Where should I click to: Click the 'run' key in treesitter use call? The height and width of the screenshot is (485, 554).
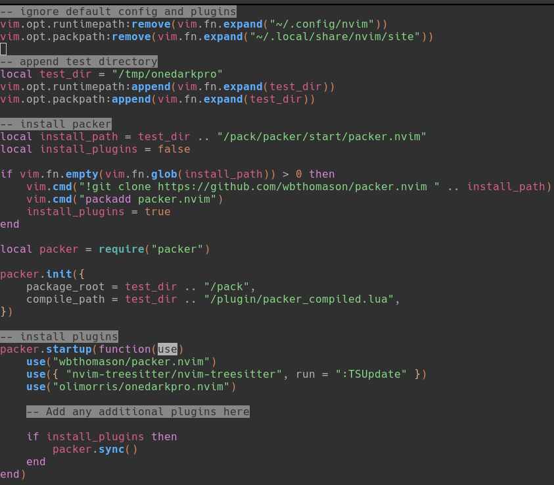click(x=306, y=374)
